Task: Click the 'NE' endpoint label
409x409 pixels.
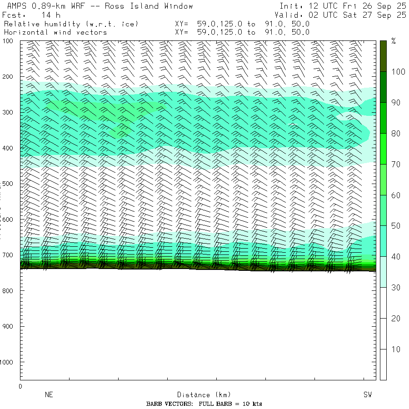Action: (x=49, y=394)
